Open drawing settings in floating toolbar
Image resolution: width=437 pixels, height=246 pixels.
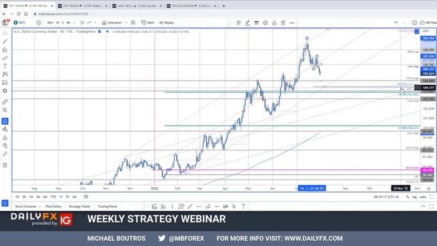[266, 23]
